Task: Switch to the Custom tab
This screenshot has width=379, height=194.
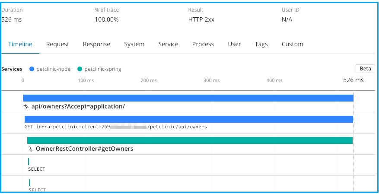Action: click(293, 44)
